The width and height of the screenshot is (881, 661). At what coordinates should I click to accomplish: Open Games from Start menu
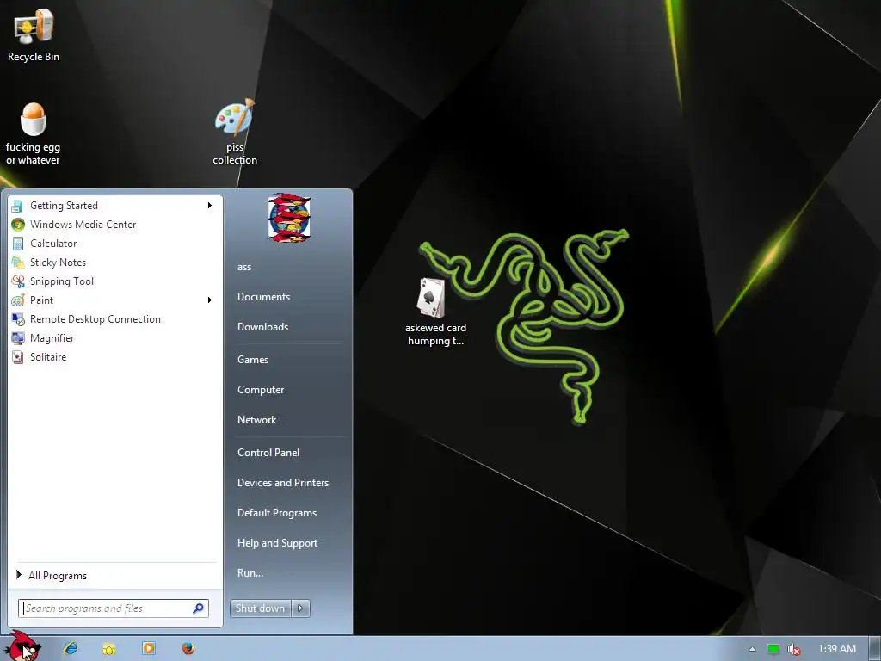point(253,360)
